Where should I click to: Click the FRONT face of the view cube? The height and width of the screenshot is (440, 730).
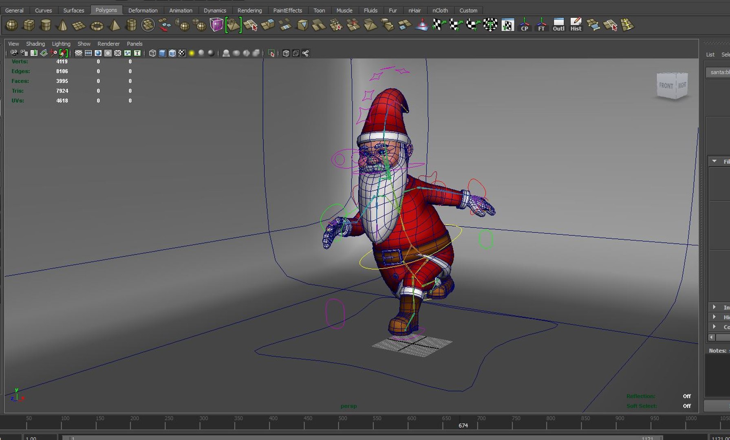pyautogui.click(x=666, y=86)
